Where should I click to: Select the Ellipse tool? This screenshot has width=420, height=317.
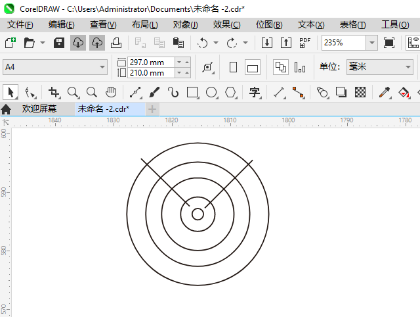212,92
